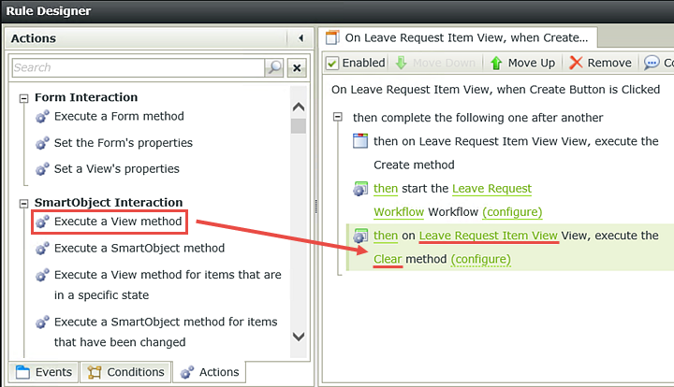This screenshot has height=387, width=674.
Task: Click 'then' link before on Leave Request Item View
Action: pyautogui.click(x=386, y=236)
